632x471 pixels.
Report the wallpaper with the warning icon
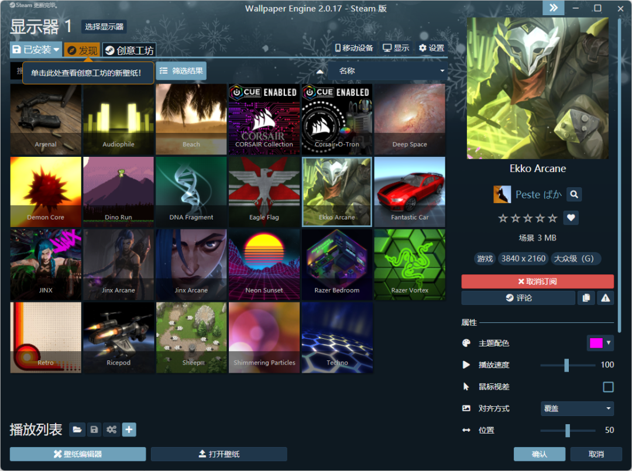606,298
